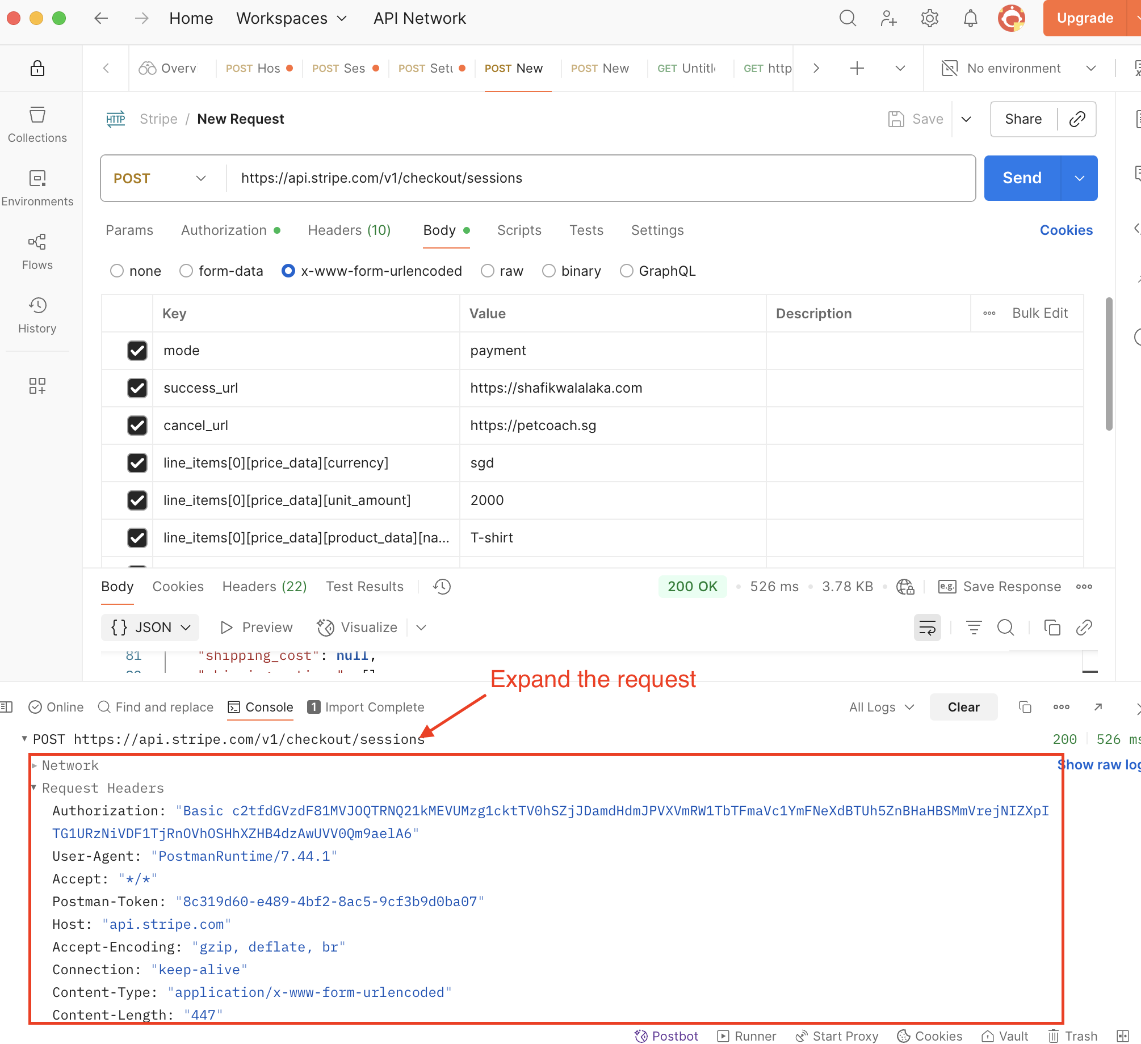
Task: Uncheck the cancel_url parameter checkbox
Action: click(137, 426)
